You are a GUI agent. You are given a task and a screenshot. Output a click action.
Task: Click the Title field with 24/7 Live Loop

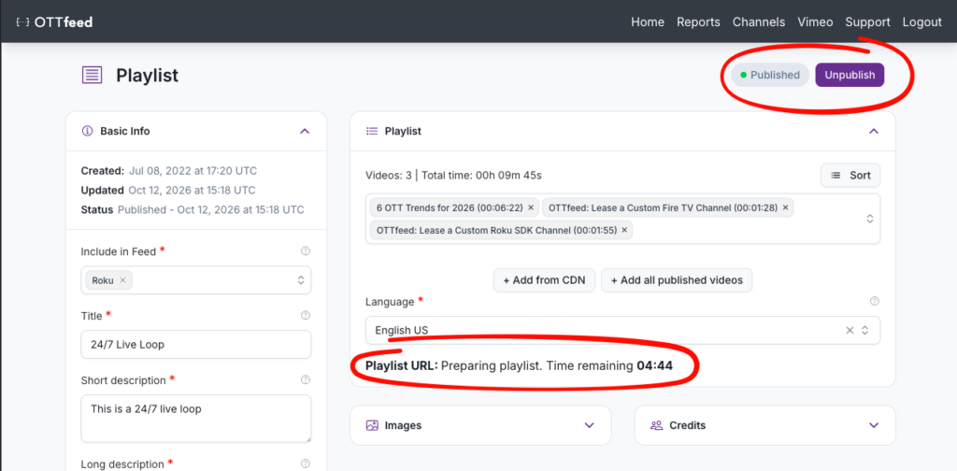196,344
